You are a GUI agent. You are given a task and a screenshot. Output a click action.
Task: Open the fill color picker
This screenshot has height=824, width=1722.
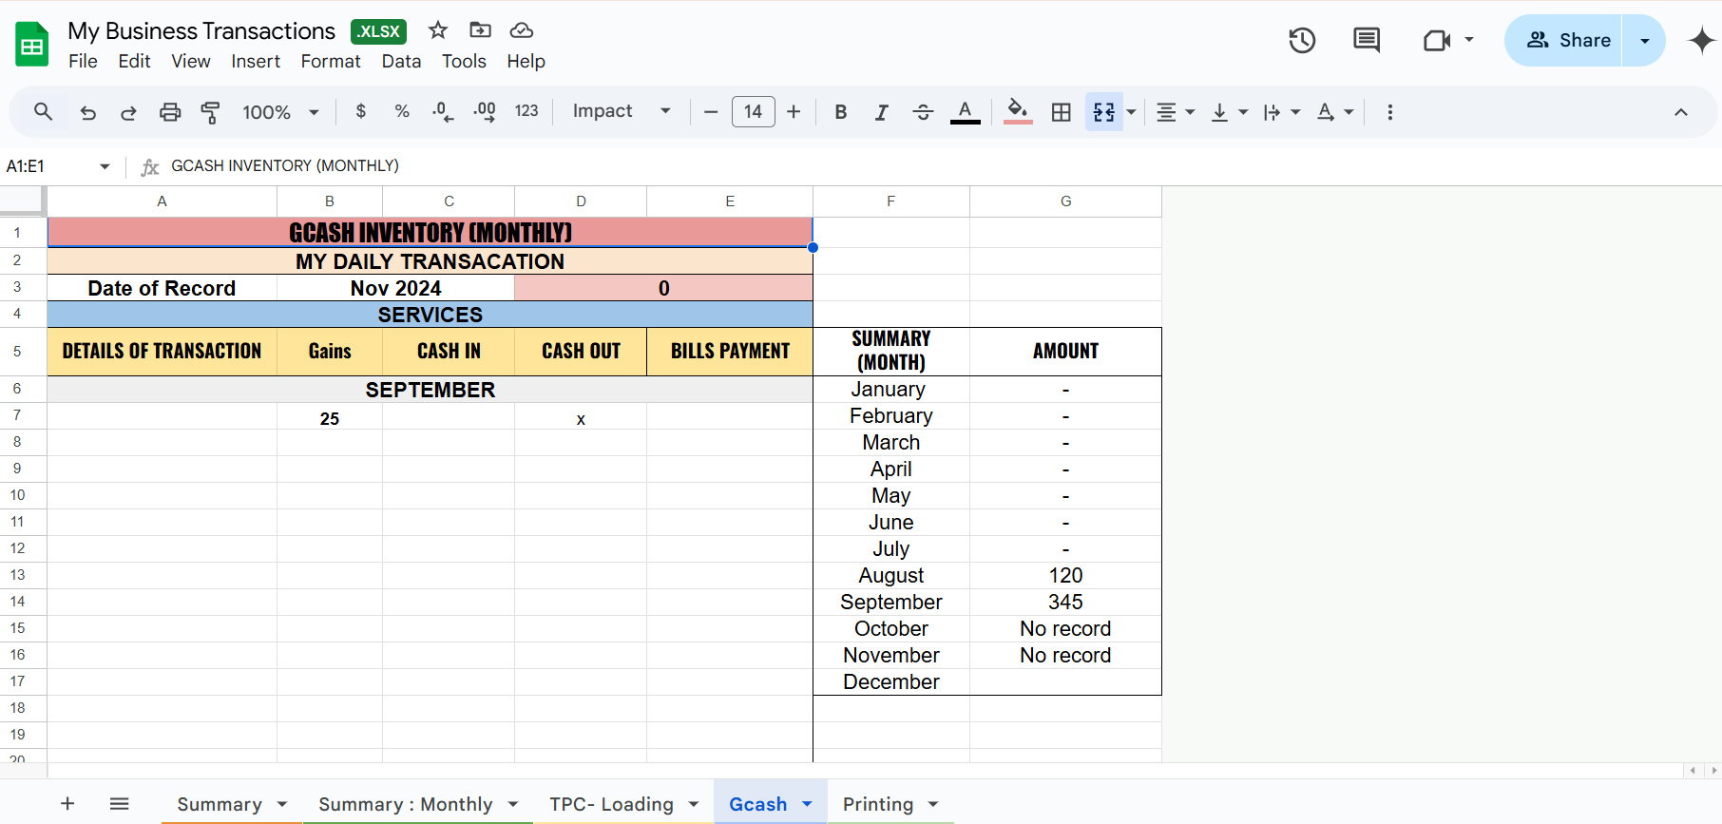(1018, 112)
